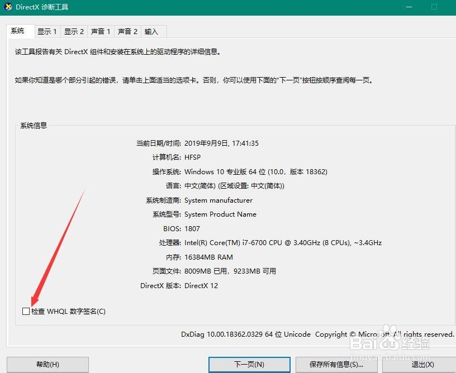The width and height of the screenshot is (456, 373).
Task: Click the DirectX icon in title bar
Action: 8,7
